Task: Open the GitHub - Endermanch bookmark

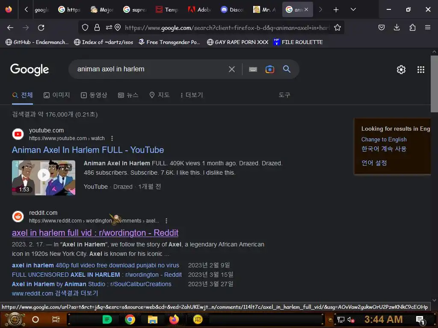Action: 37,42
